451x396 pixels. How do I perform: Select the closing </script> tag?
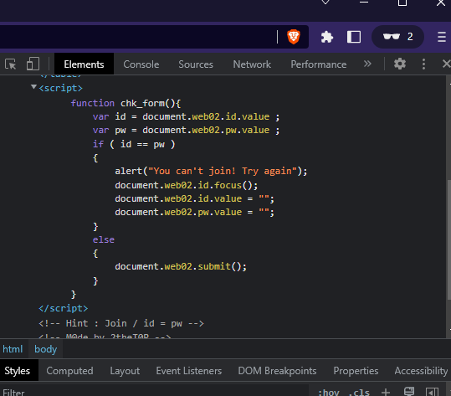64,308
